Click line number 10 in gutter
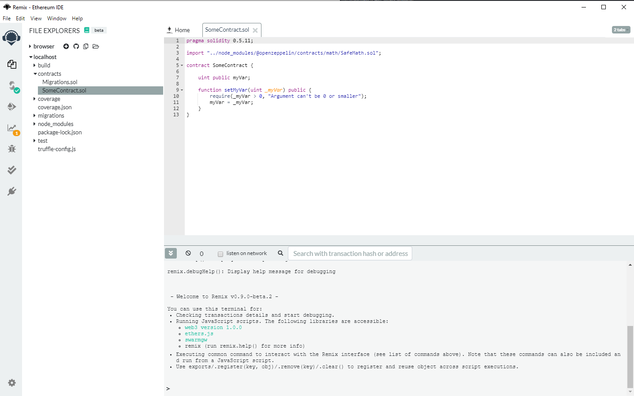This screenshot has height=396, width=634. tap(176, 96)
